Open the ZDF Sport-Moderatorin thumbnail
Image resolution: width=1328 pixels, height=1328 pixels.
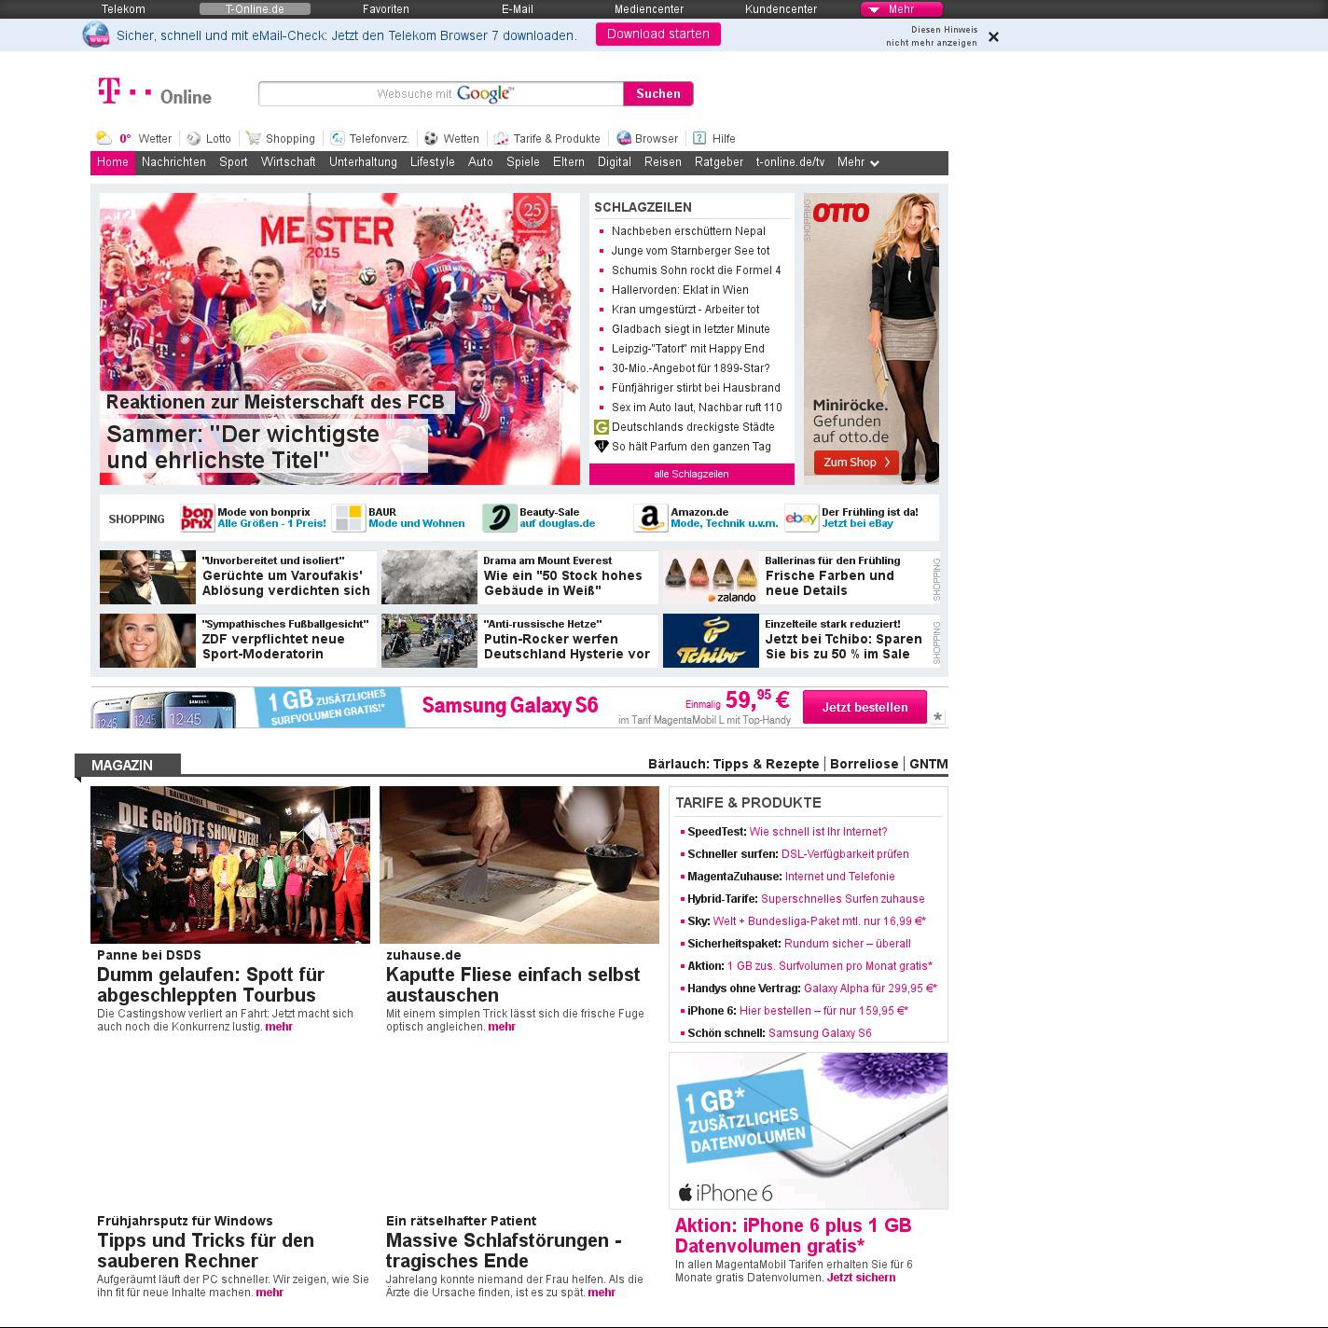[x=147, y=641]
